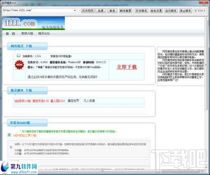Click the 通过全球38家杀毒软件 notice text

(63, 77)
